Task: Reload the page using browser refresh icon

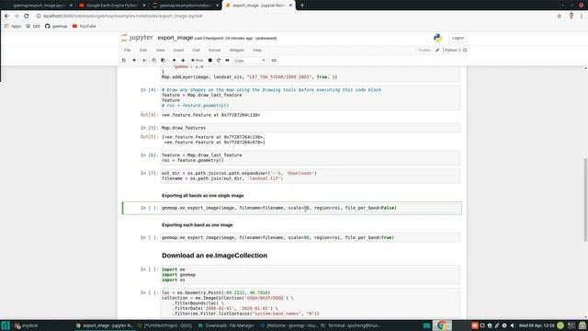Action: tap(27, 16)
